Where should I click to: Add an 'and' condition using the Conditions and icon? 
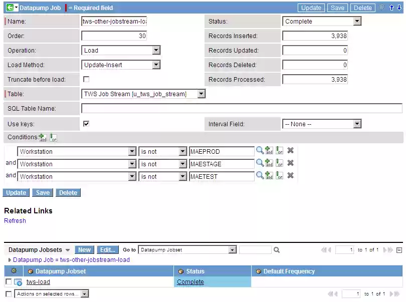pyautogui.click(x=43, y=137)
